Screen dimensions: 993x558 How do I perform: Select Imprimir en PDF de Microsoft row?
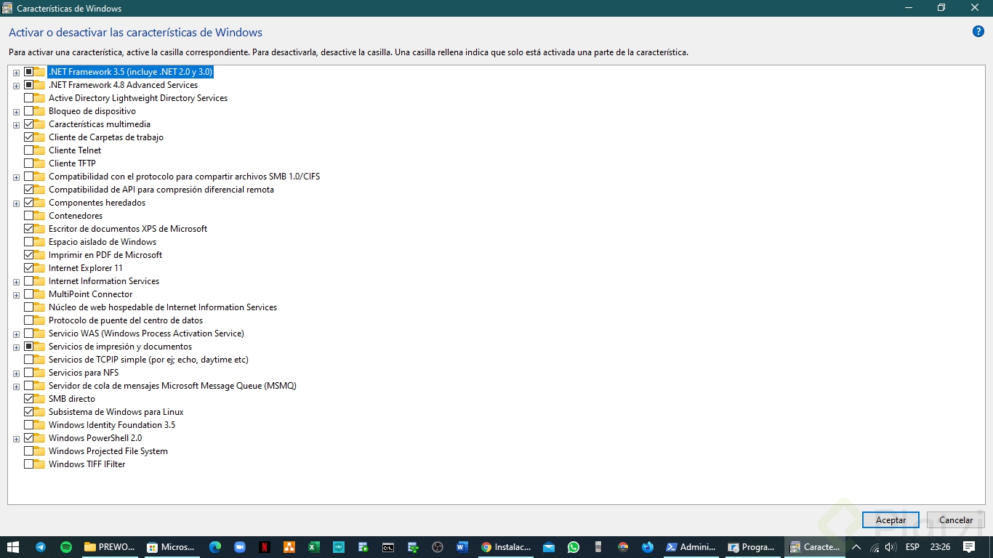(105, 255)
